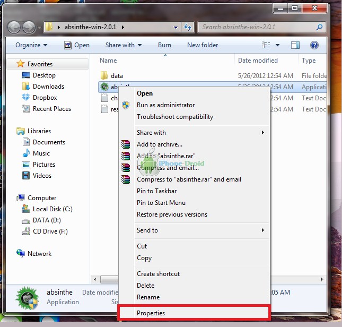This screenshot has width=342, height=327.
Task: Click the search magnifier icon
Action: tap(319, 27)
